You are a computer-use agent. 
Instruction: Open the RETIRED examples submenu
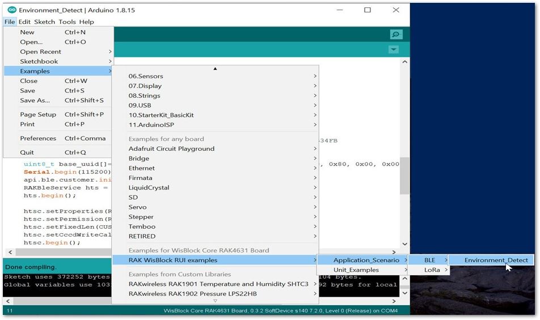click(x=215, y=236)
